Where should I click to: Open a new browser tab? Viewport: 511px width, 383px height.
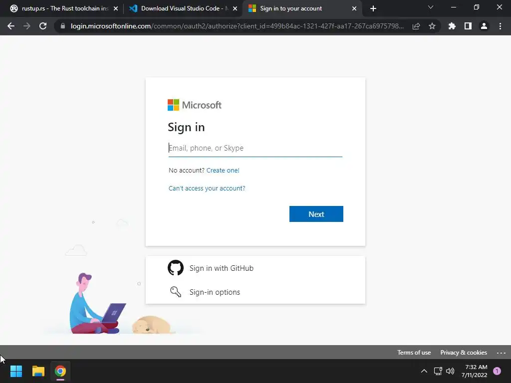373,8
